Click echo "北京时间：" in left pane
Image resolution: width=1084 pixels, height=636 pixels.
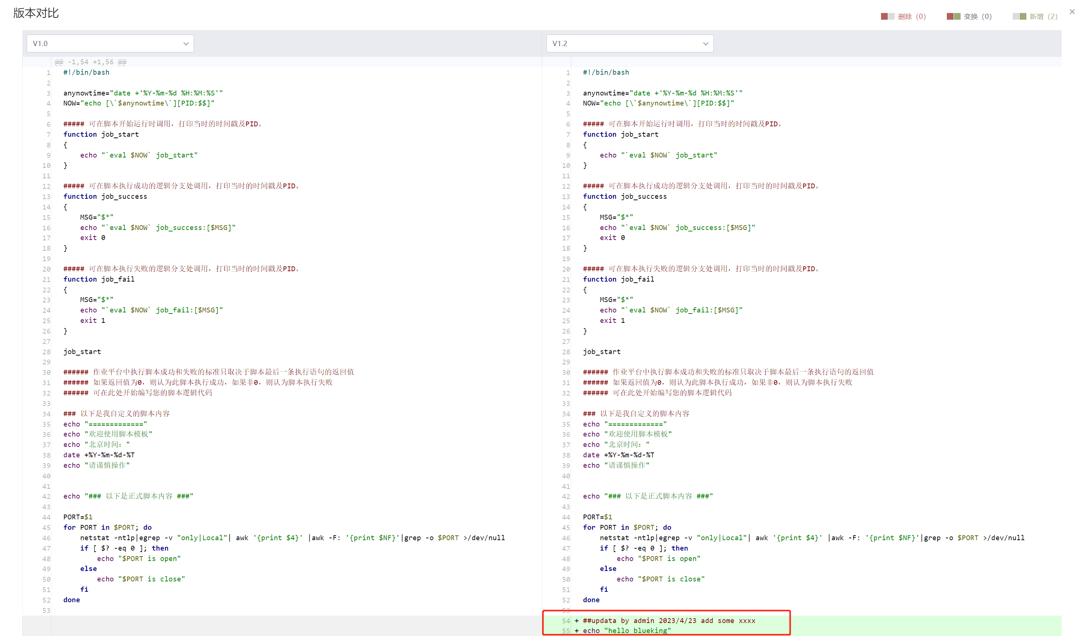tap(96, 444)
